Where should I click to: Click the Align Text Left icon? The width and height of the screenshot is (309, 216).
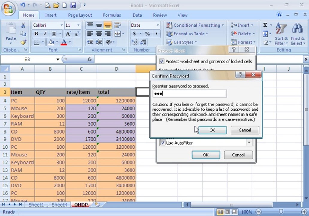(x=90, y=34)
